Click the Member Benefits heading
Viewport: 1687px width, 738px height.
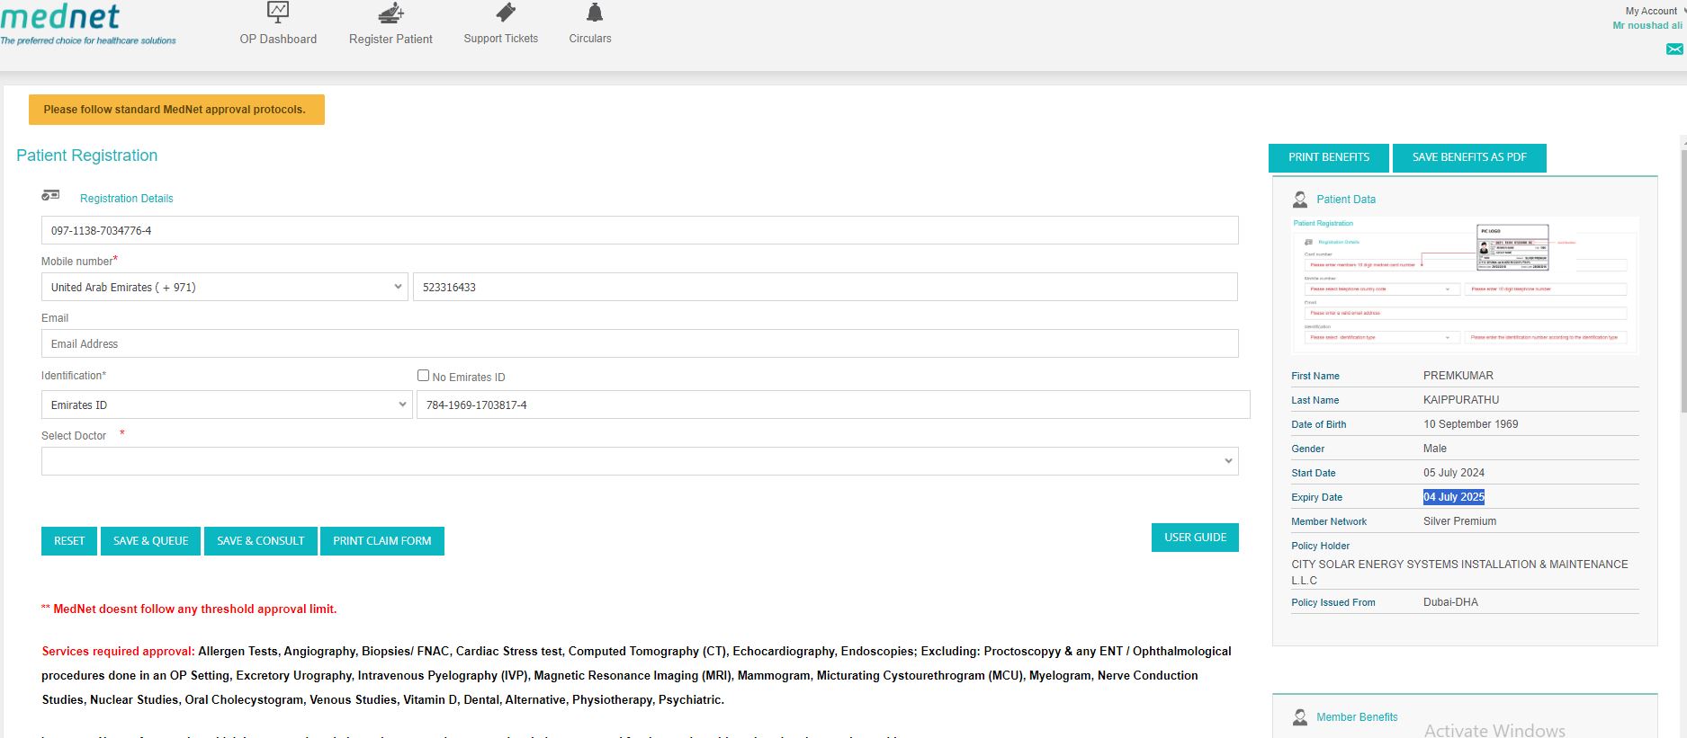tap(1357, 717)
